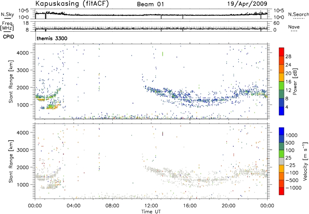Pick Power colorbar segment between 16 and 20
This screenshot has width=309, height=214.
click(282, 77)
